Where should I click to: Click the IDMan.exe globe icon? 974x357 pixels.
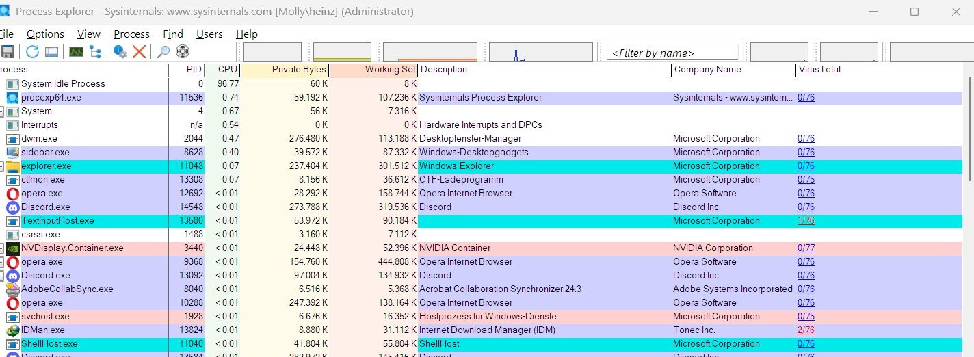(x=12, y=330)
